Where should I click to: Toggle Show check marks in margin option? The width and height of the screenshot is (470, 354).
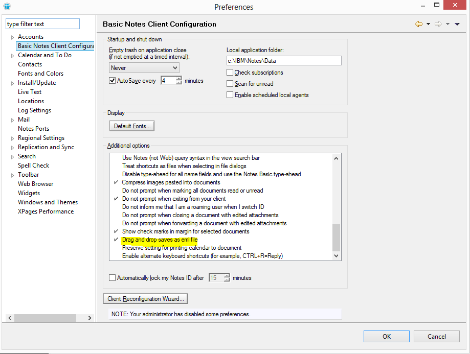pyautogui.click(x=186, y=231)
